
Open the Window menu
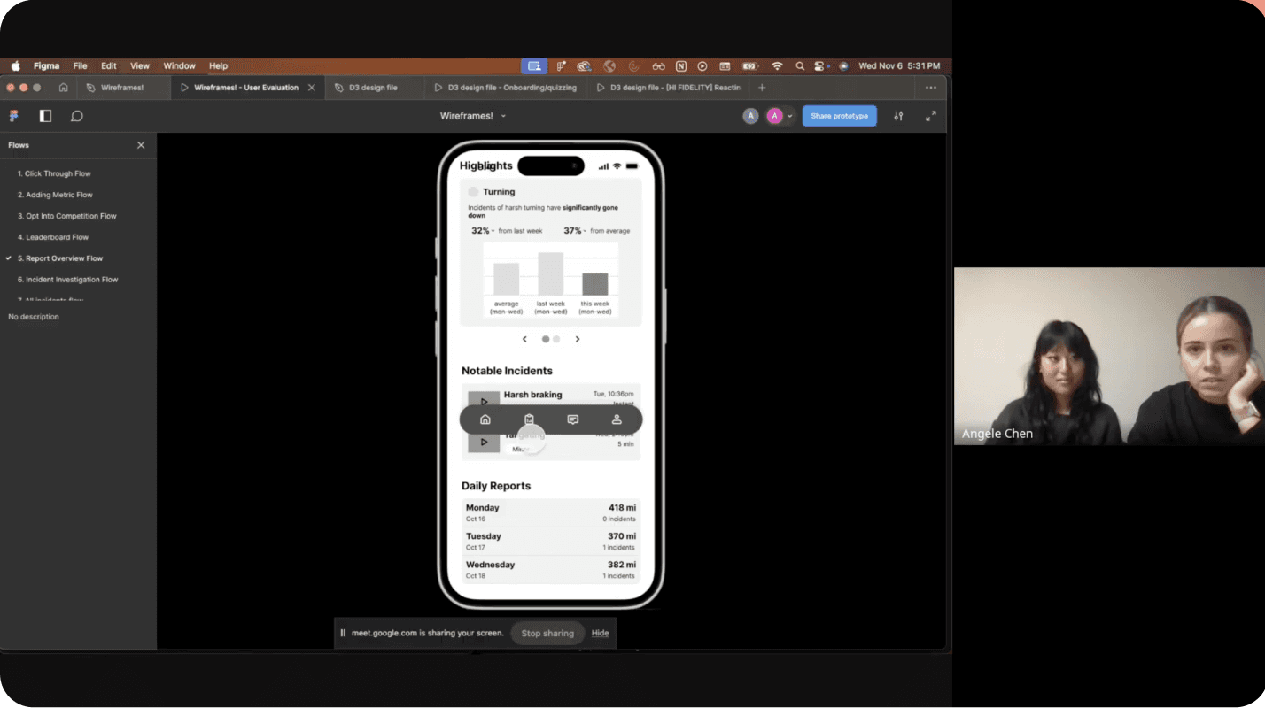point(179,65)
